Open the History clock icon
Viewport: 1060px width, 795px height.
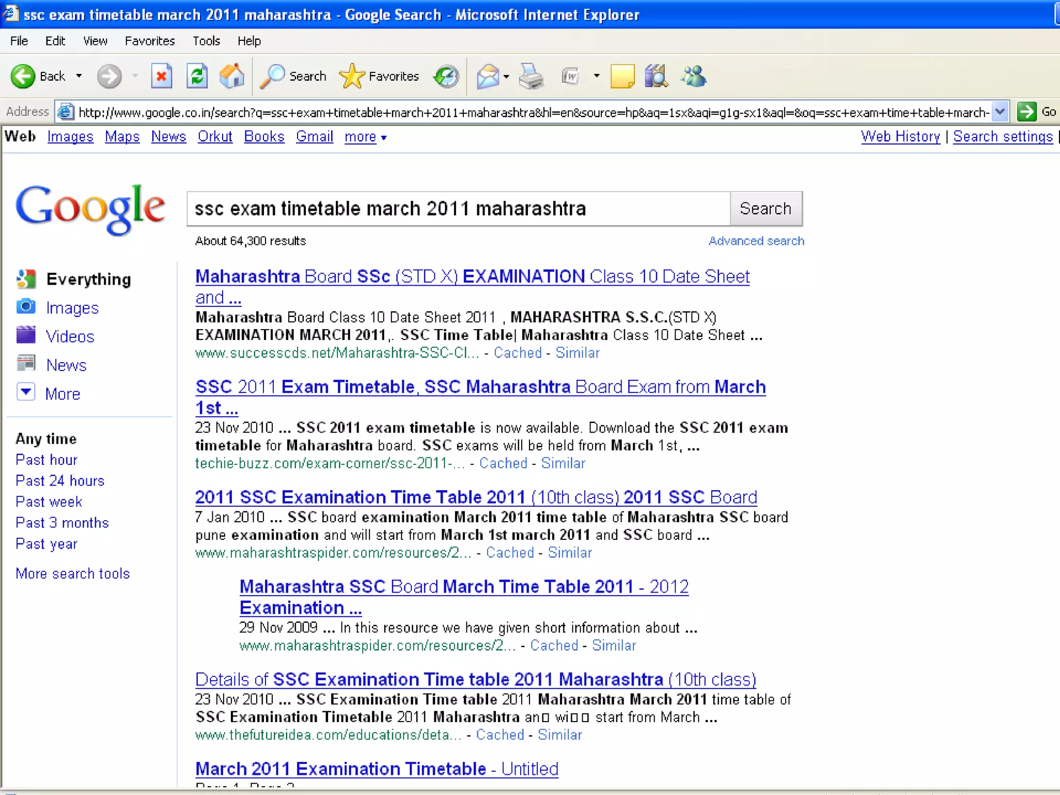(446, 77)
